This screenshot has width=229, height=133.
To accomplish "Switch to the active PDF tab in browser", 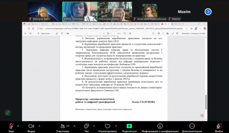I will (165, 24).
